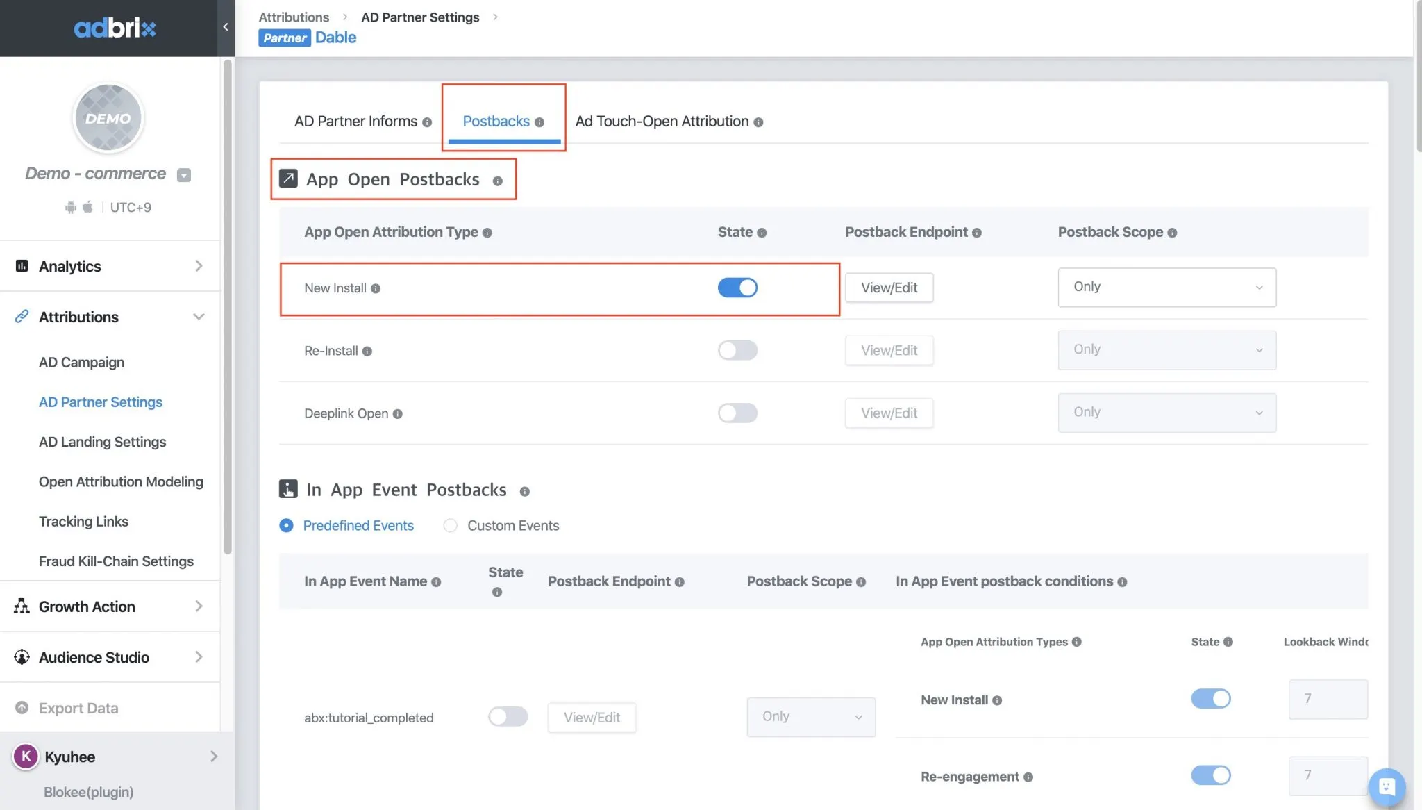Viewport: 1422px width, 810px height.
Task: Collapse sidebar with the left arrow icon
Action: coord(226,27)
